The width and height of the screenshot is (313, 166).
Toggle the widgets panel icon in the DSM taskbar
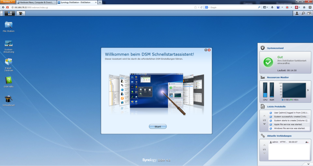click(x=309, y=13)
